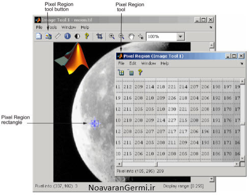This screenshot has height=195, width=249.
Task: Click the pixel cell with value 230
Action: [172, 109]
